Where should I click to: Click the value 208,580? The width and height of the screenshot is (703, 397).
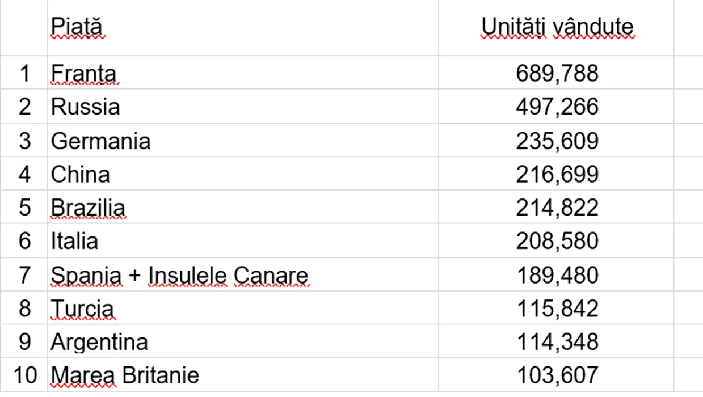coord(556,240)
